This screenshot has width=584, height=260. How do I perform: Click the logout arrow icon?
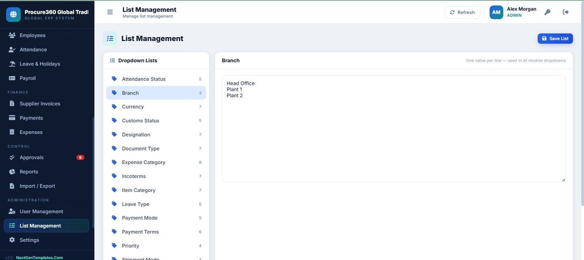565,12
